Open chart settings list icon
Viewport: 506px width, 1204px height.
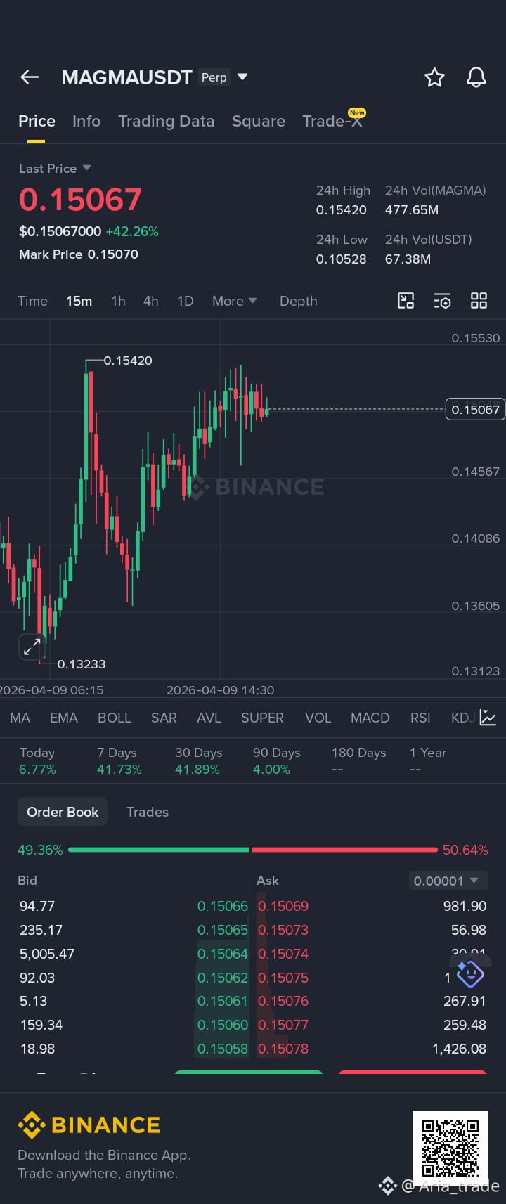[442, 301]
